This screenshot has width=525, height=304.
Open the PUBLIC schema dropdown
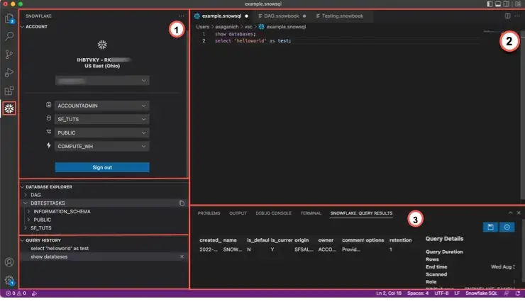click(102, 133)
